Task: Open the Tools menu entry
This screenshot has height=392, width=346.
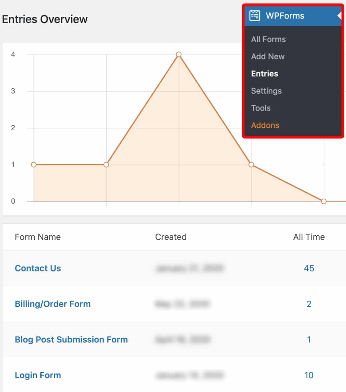Action: tap(261, 108)
